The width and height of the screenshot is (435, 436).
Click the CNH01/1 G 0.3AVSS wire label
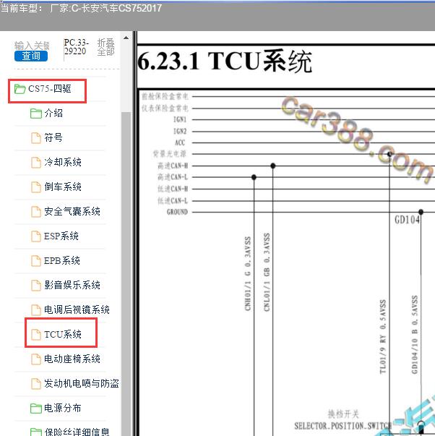pyautogui.click(x=248, y=273)
